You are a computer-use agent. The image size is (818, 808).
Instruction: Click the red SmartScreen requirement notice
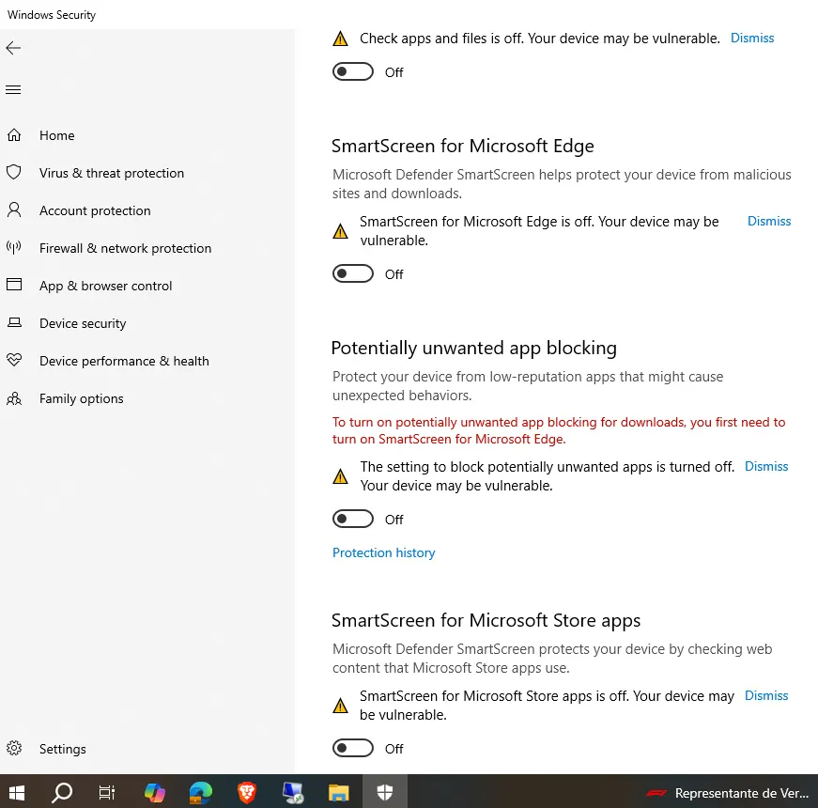(x=558, y=430)
